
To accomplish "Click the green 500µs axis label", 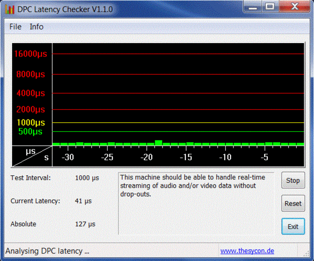I will (x=30, y=132).
